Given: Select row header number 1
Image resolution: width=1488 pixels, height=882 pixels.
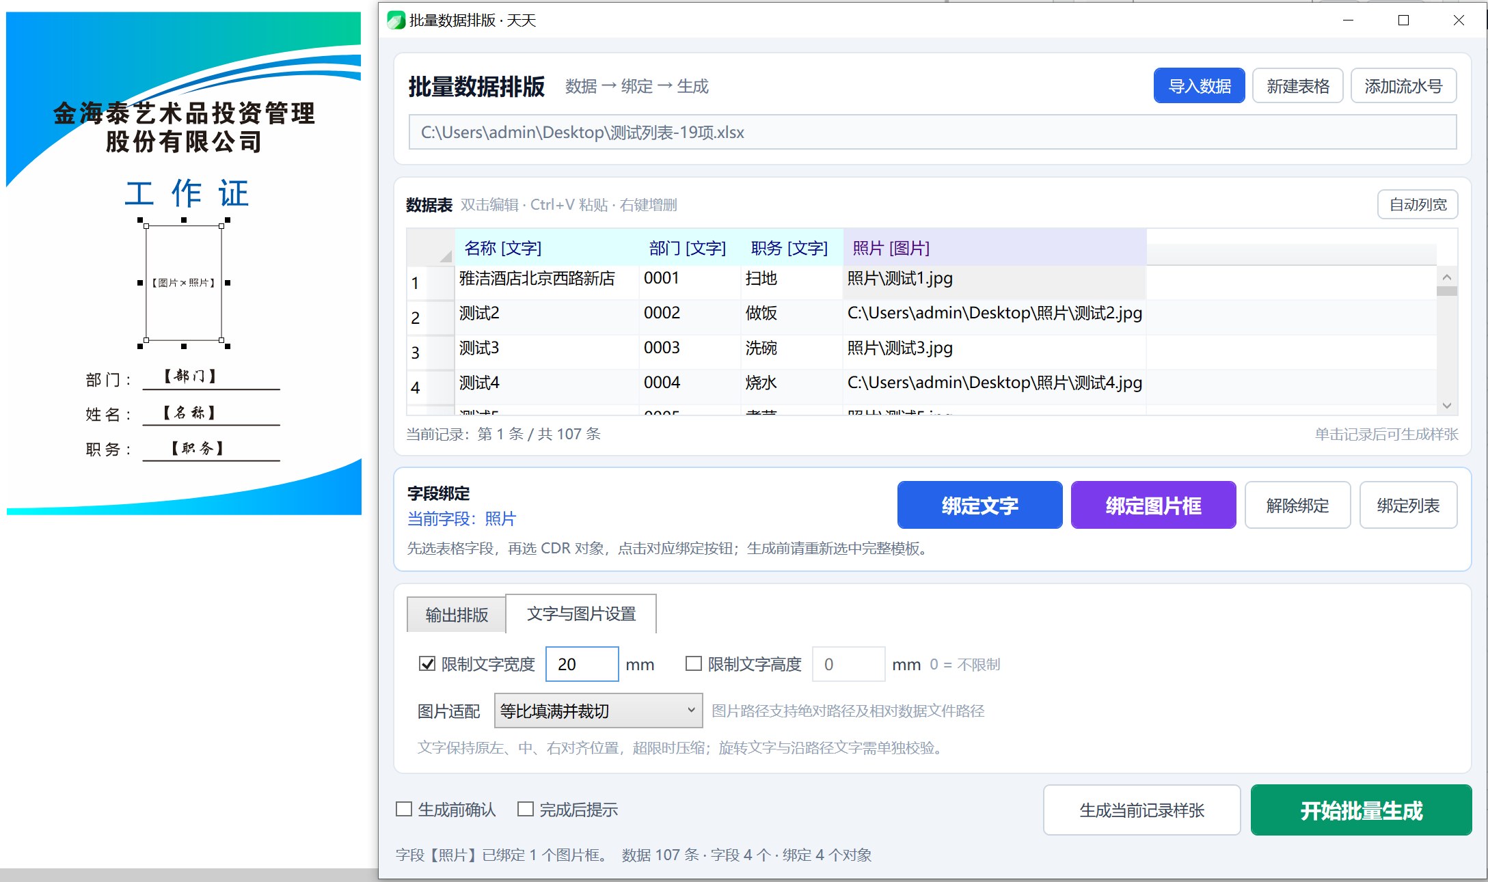Looking at the screenshot, I should [x=430, y=283].
